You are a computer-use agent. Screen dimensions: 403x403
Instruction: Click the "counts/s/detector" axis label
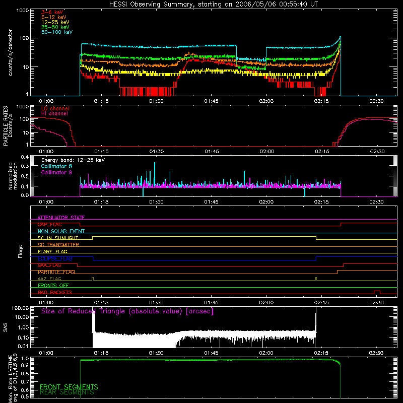pos(11,52)
